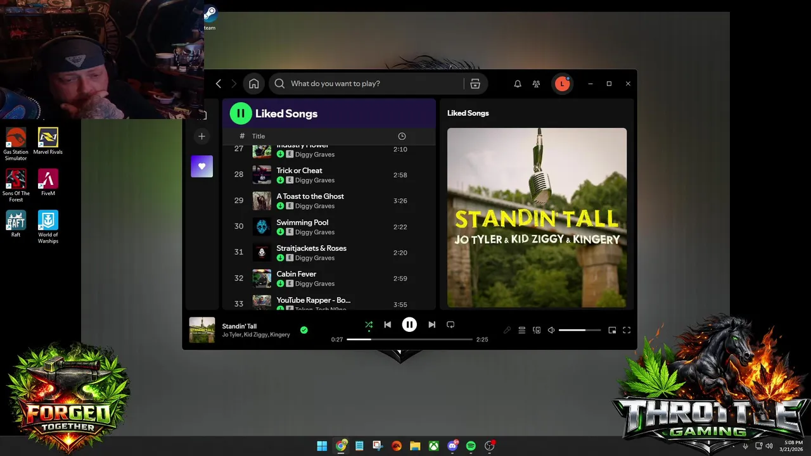Adjust the volume slider

click(x=580, y=330)
